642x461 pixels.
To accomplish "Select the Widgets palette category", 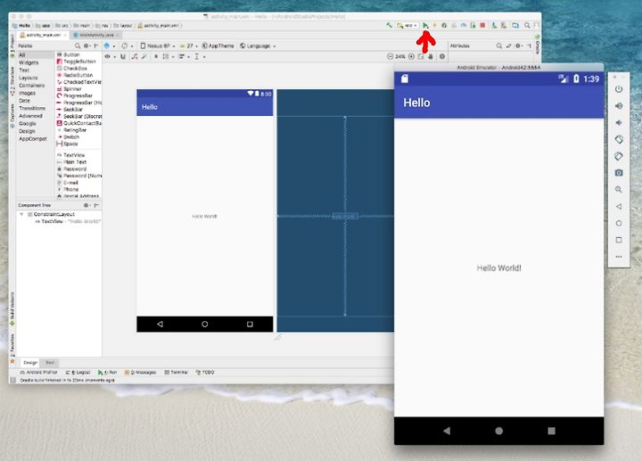I will (x=29, y=62).
